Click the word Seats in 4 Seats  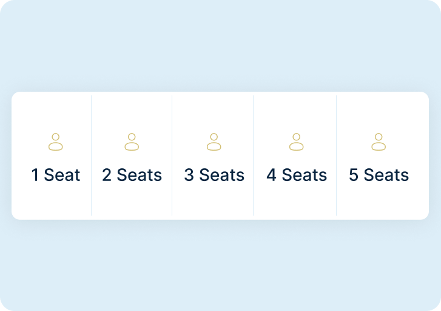(x=305, y=175)
